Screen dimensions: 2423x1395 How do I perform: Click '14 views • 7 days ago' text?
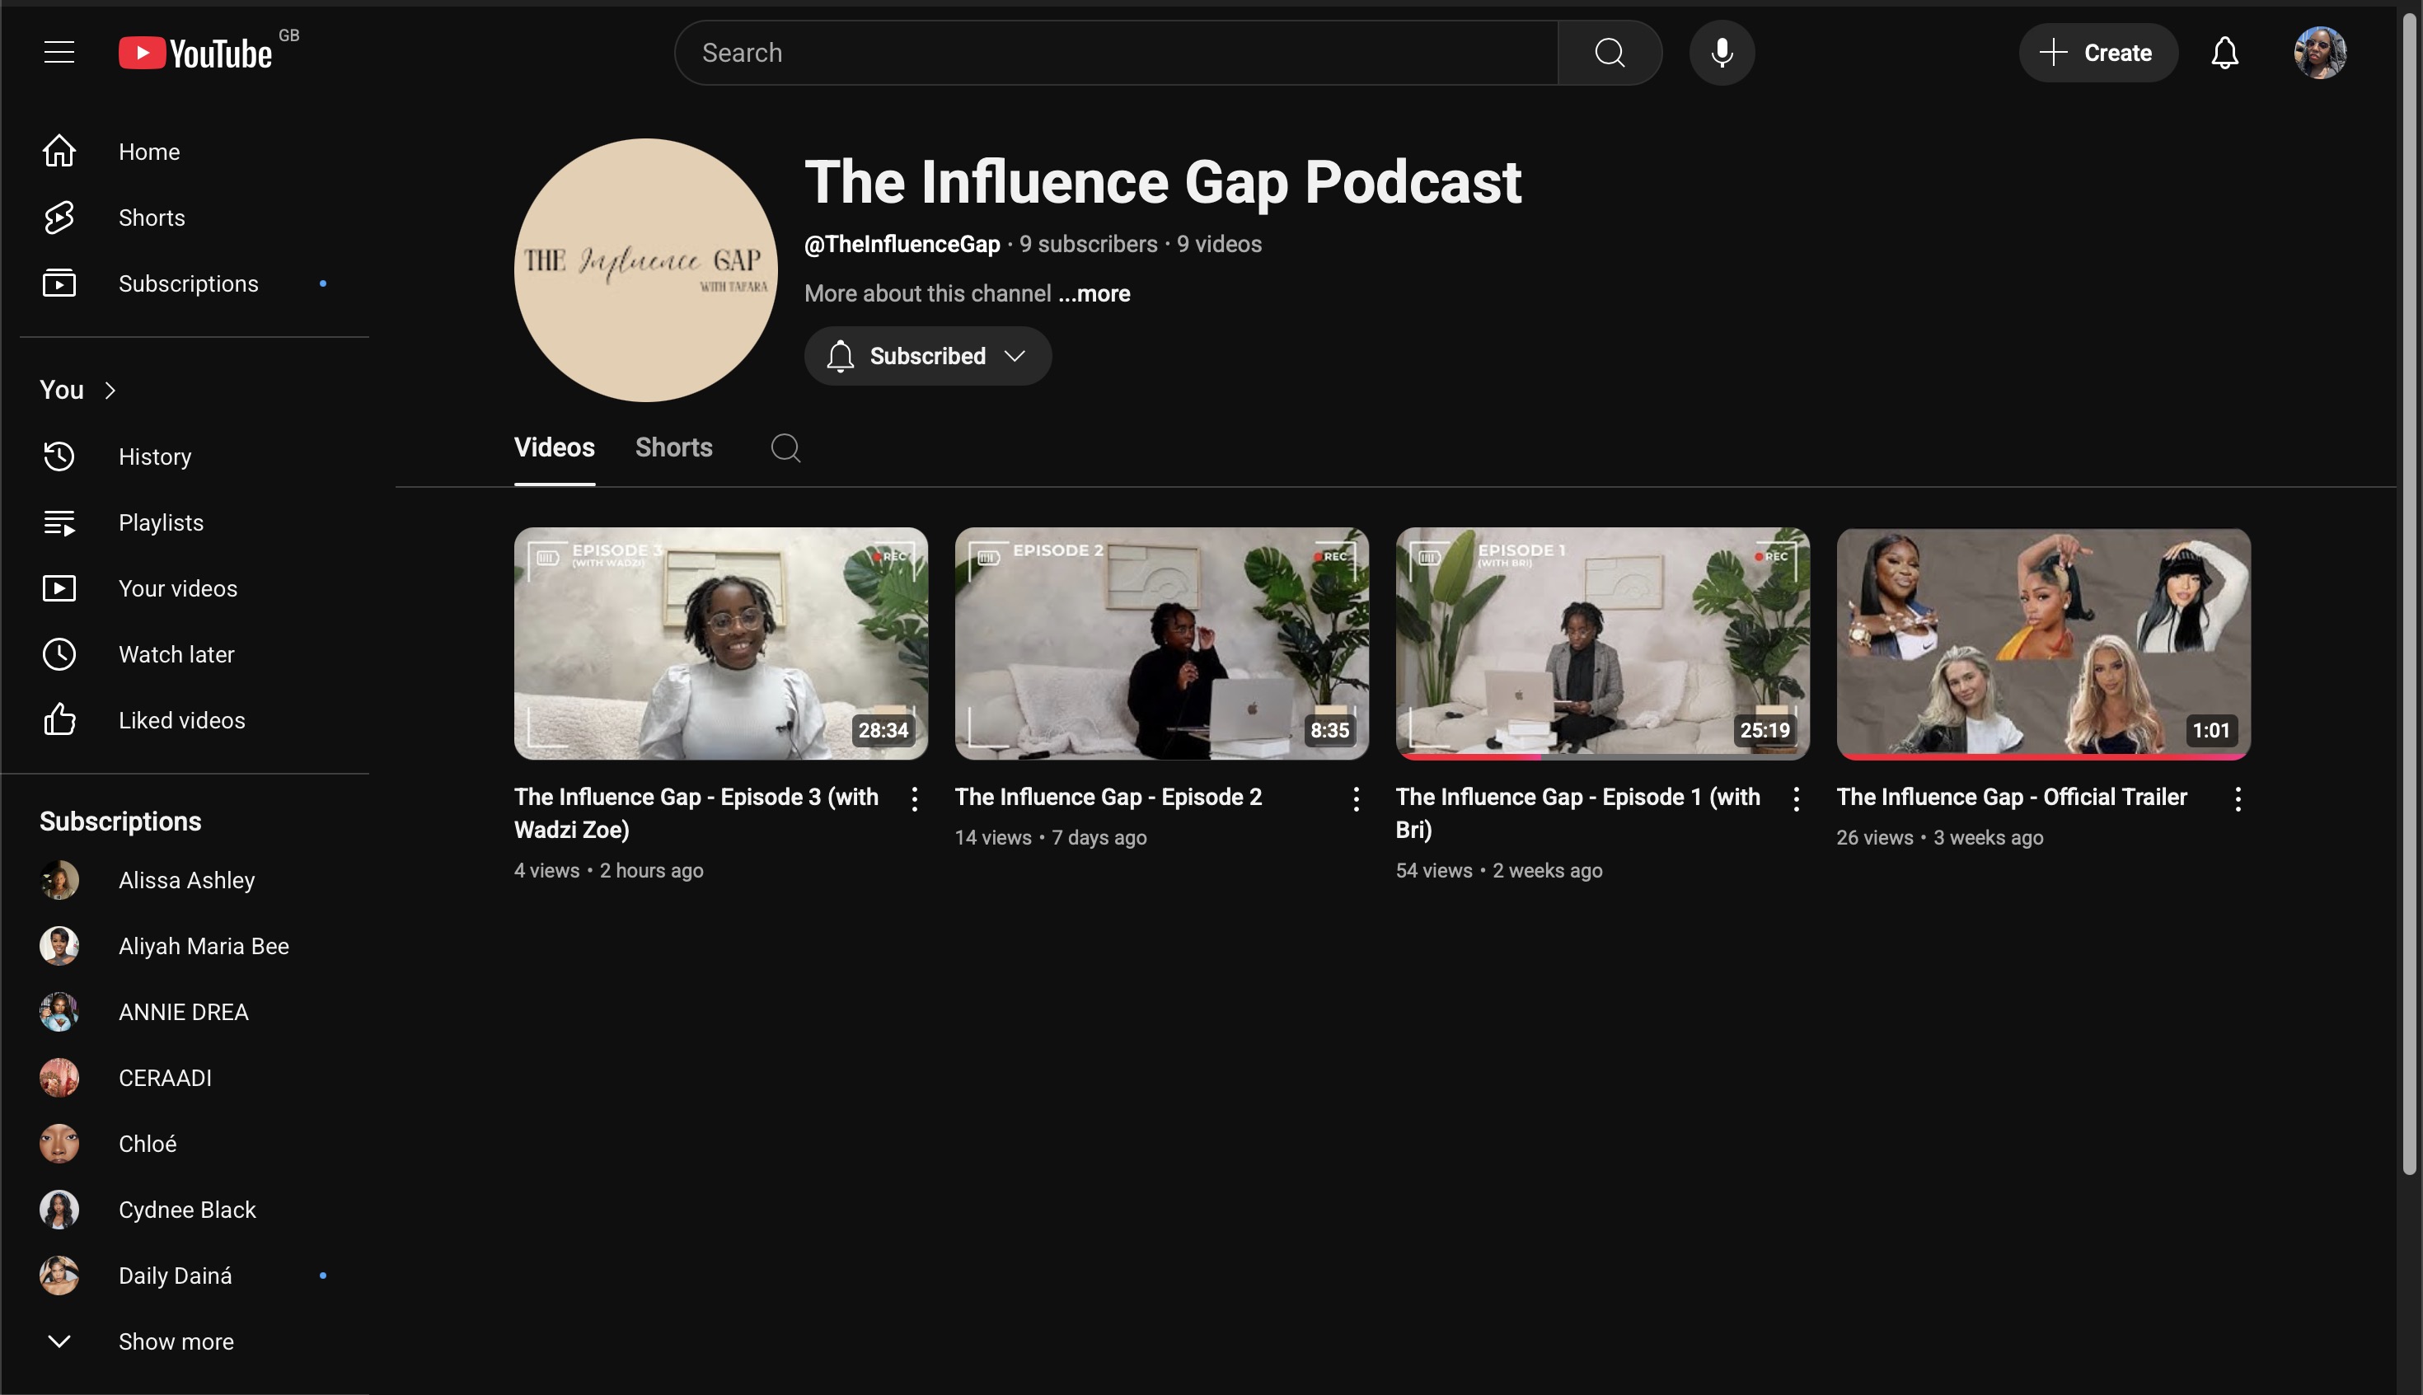click(1050, 837)
